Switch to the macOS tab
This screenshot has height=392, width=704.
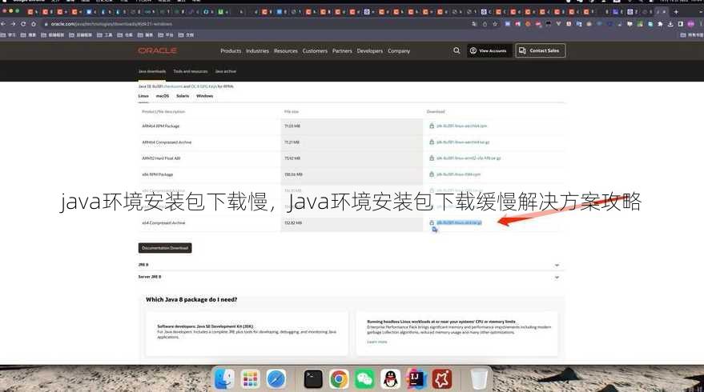pos(162,96)
